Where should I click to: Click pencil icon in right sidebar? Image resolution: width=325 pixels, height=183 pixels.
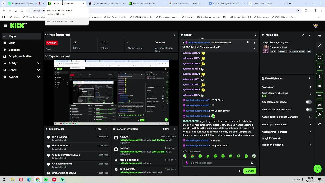point(319,45)
